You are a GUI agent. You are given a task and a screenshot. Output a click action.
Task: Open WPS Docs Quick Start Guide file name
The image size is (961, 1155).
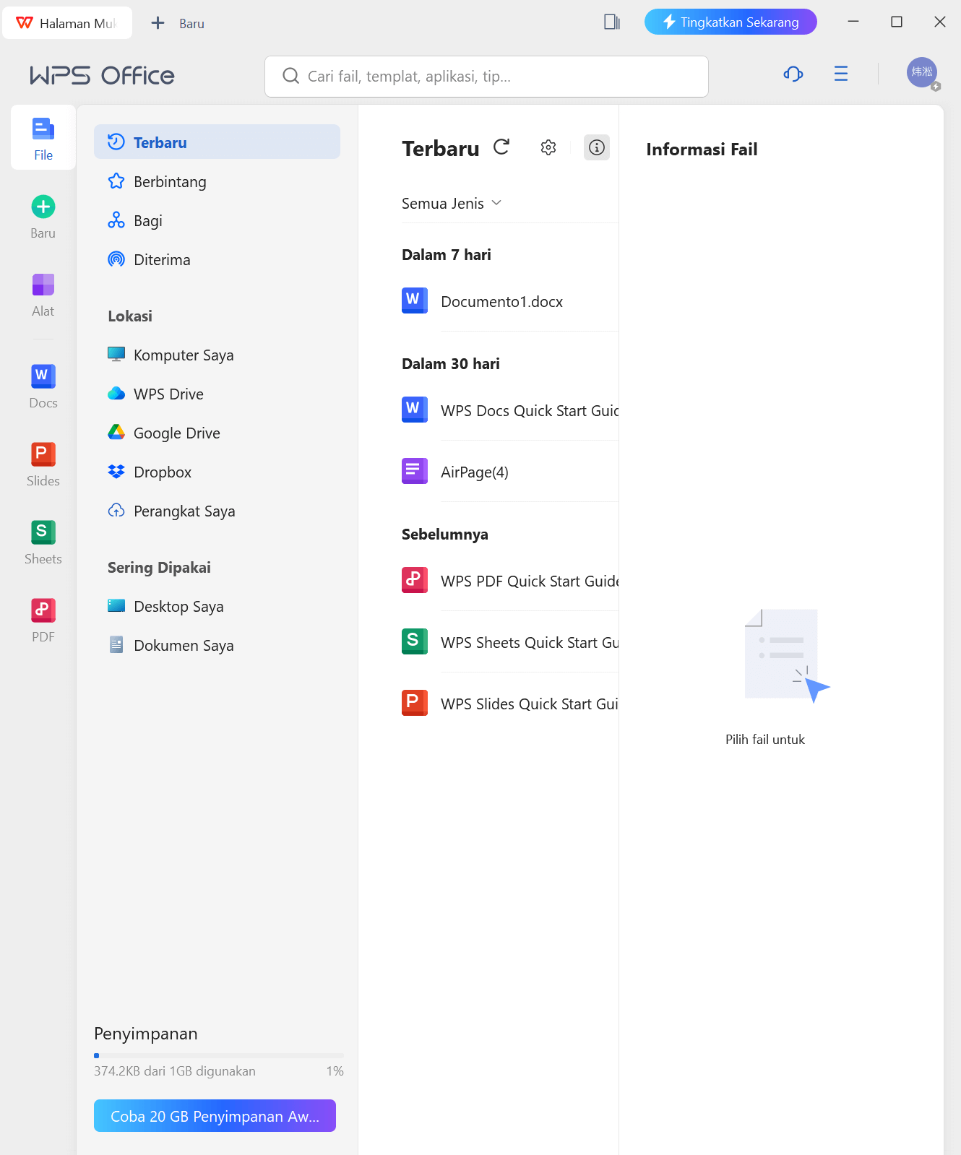[x=530, y=410]
